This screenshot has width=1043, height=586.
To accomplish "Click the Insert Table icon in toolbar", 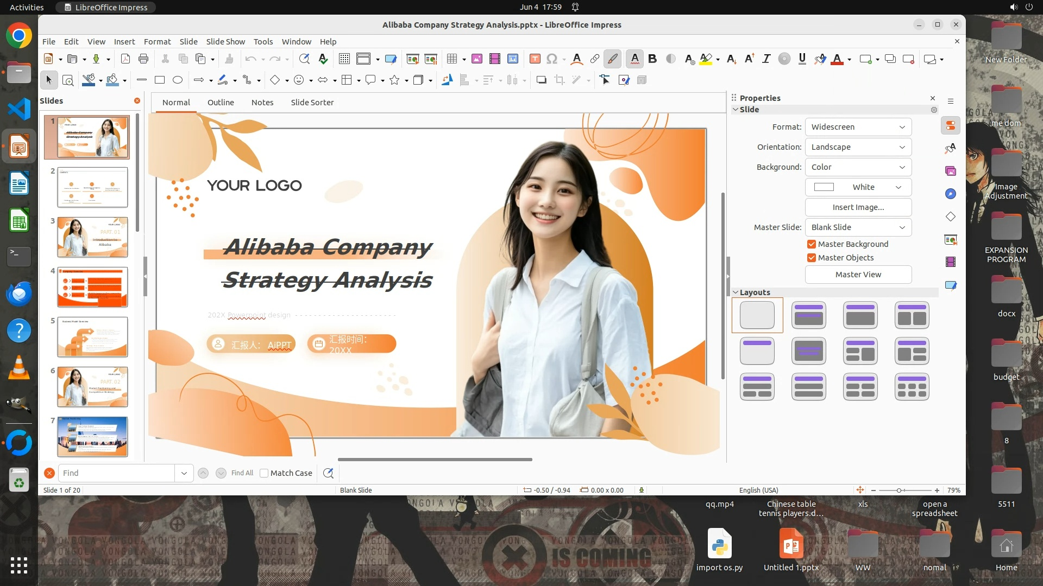I will coord(451,59).
